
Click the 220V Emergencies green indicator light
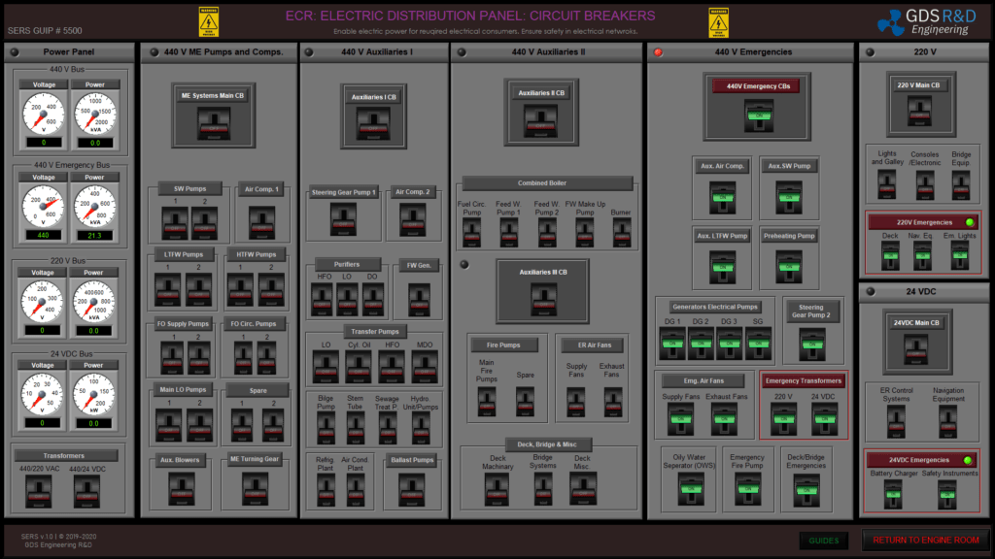point(969,222)
